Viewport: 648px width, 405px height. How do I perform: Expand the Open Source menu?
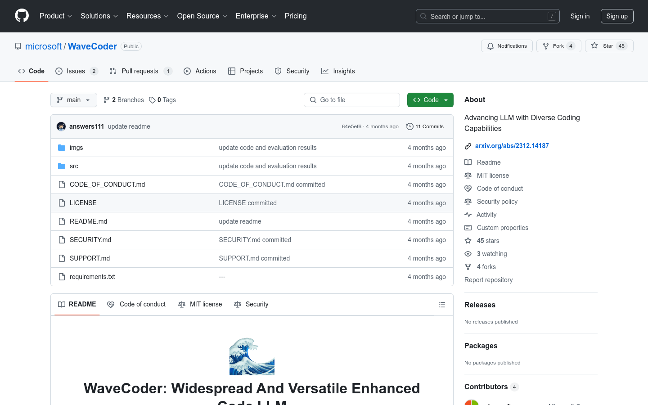coord(202,16)
